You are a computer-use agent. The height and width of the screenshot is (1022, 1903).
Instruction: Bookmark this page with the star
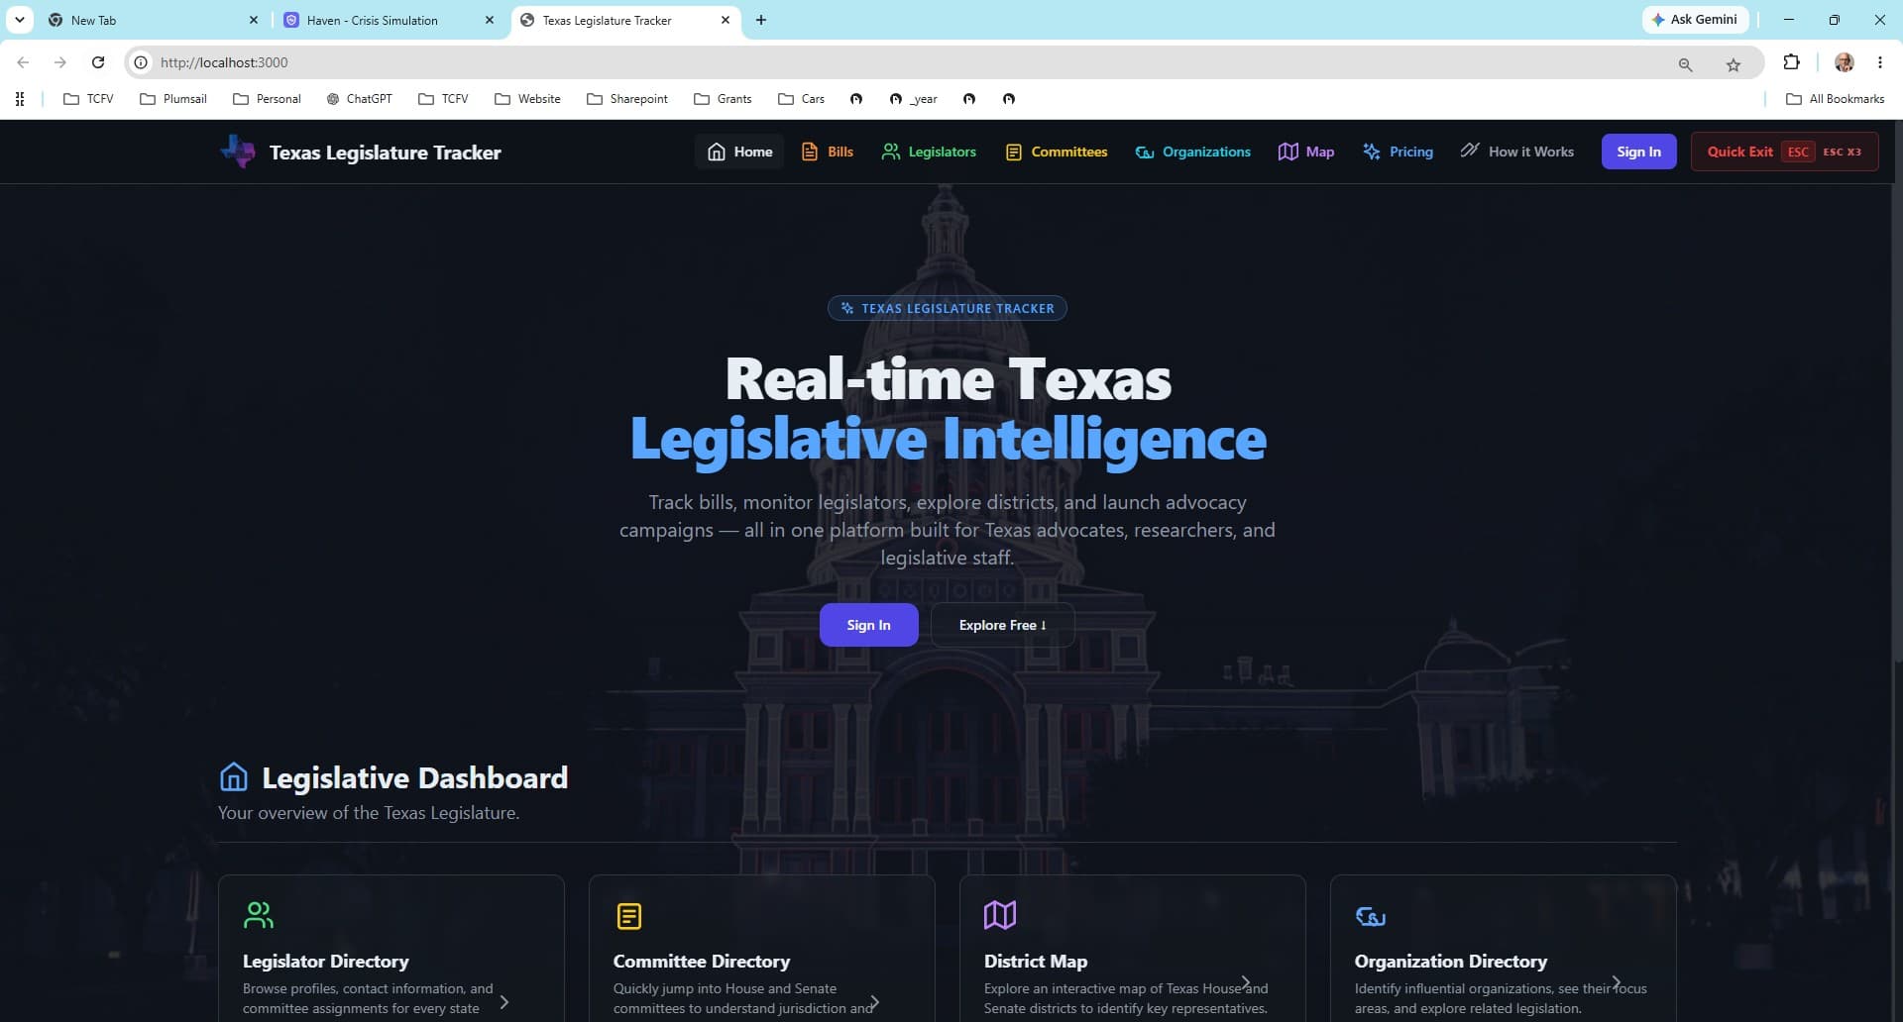point(1733,64)
